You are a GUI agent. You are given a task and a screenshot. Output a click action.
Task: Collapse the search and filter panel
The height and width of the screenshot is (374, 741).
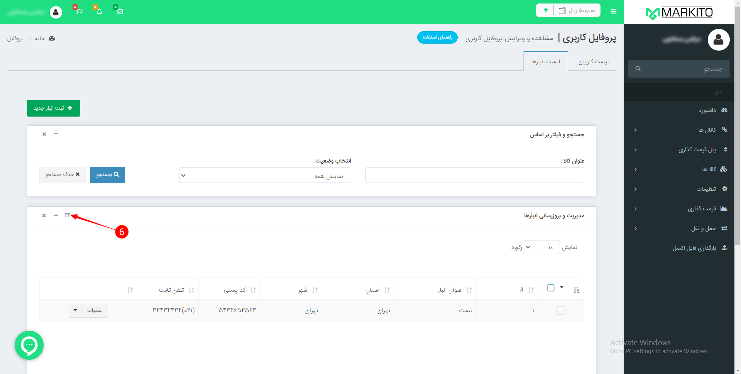56,134
